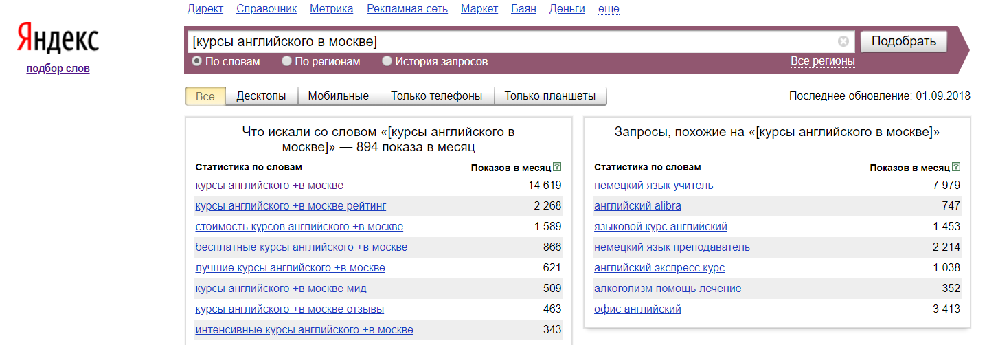
Task: Open query 'лучшие курсы английского +в москве'
Action: coord(290,268)
